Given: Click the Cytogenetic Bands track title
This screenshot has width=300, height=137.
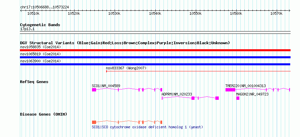Looking at the screenshot, I should (40, 25).
